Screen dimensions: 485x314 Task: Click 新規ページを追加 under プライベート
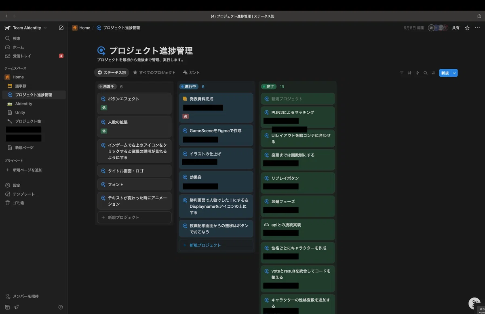point(34,170)
